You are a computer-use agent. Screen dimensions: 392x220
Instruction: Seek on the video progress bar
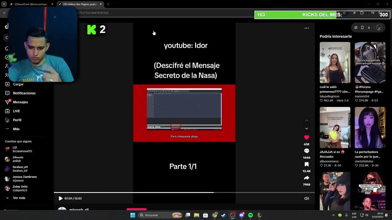[184, 193]
